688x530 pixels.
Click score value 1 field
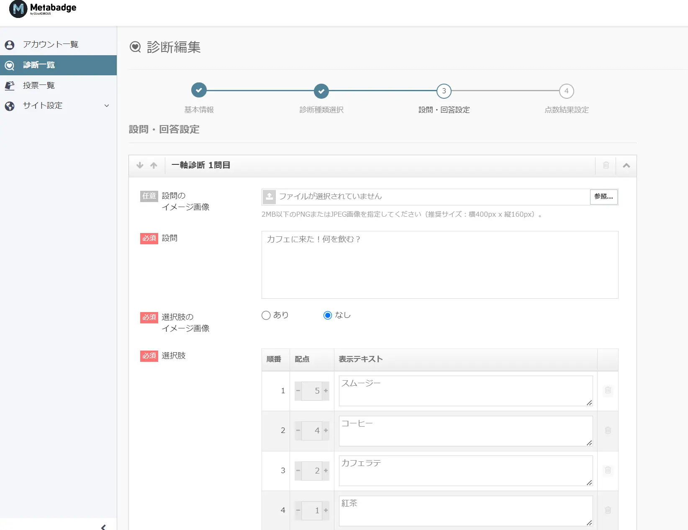click(312, 510)
